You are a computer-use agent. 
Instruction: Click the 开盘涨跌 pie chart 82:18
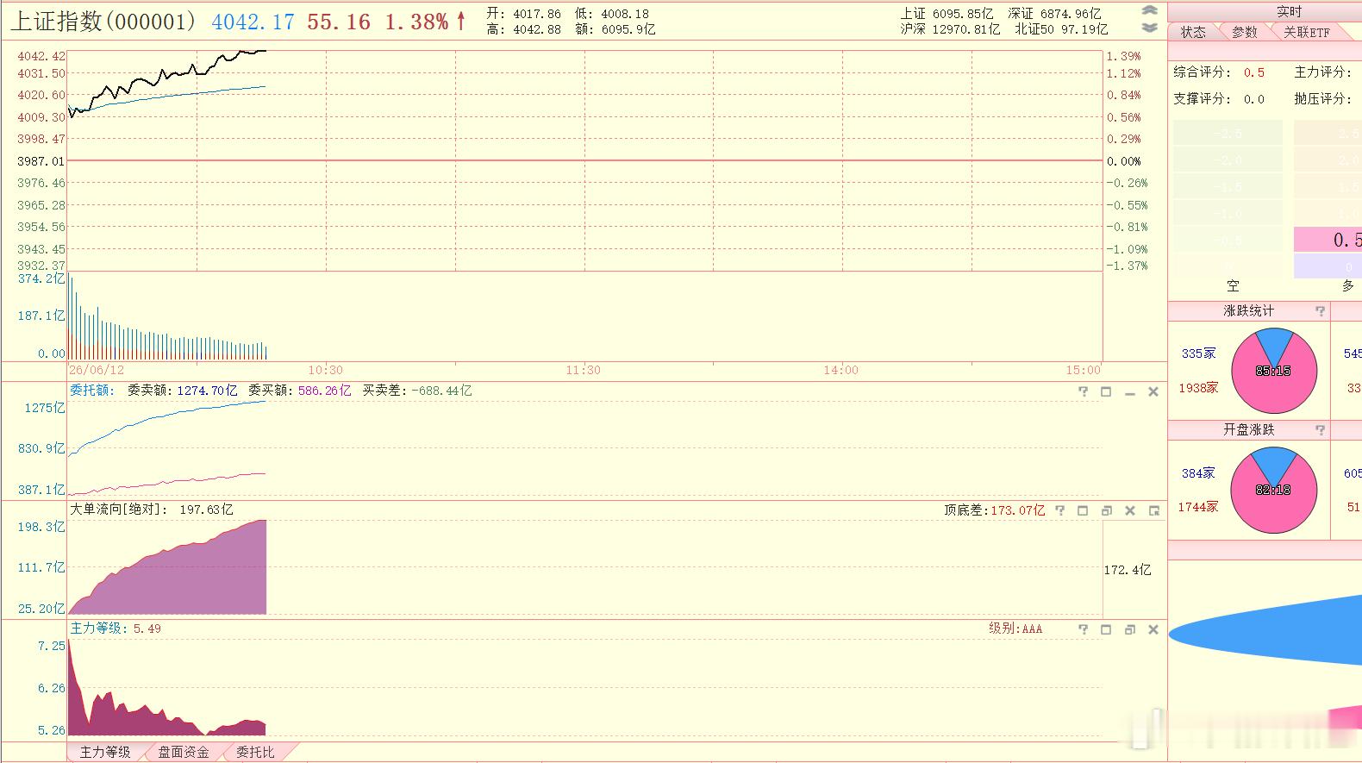click(1274, 490)
